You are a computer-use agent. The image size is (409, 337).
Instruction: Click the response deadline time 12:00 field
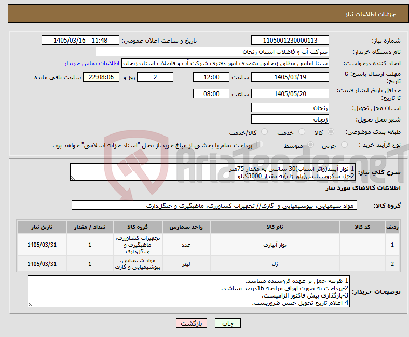(211, 77)
